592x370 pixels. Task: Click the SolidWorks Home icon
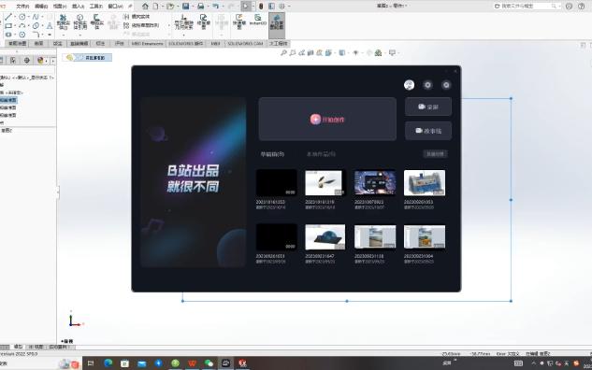coord(145,6)
